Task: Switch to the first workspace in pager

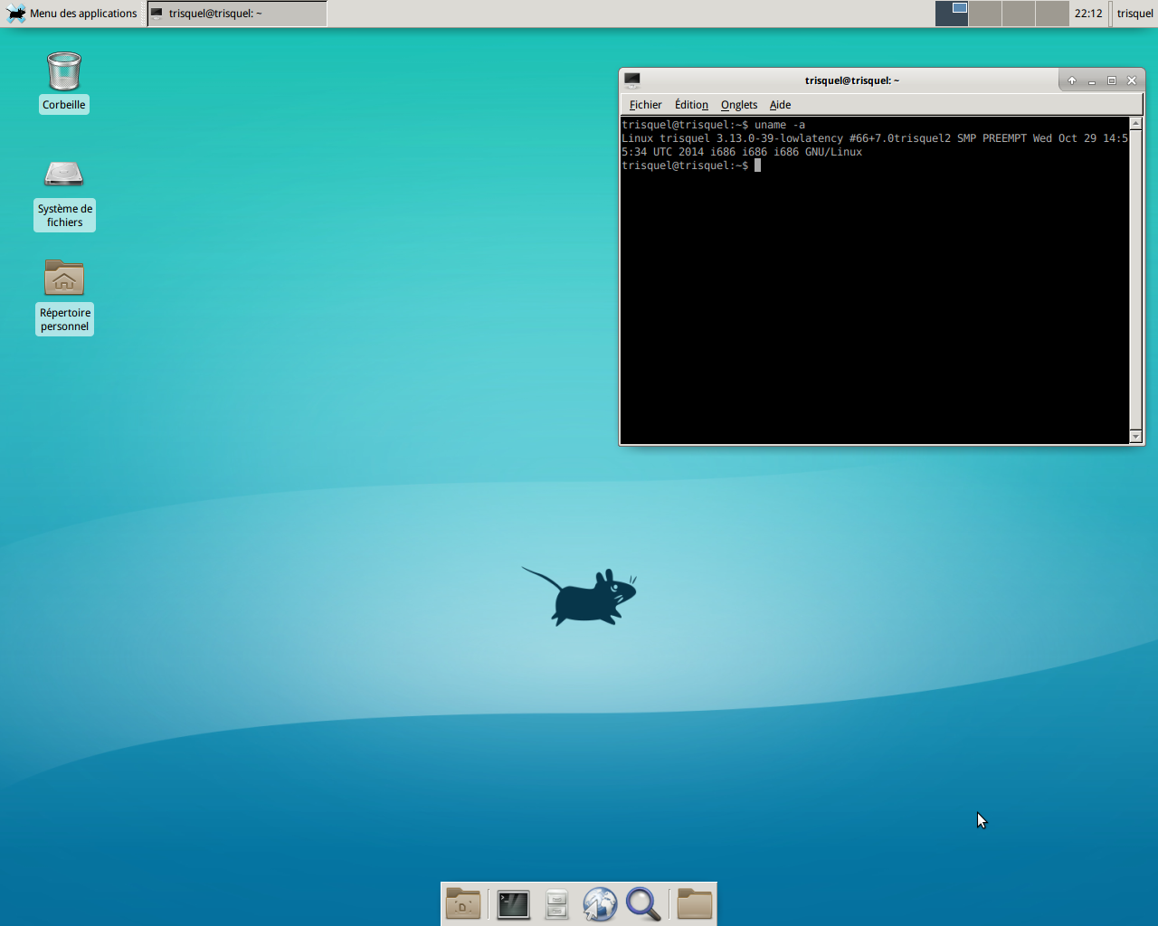Action: (952, 14)
